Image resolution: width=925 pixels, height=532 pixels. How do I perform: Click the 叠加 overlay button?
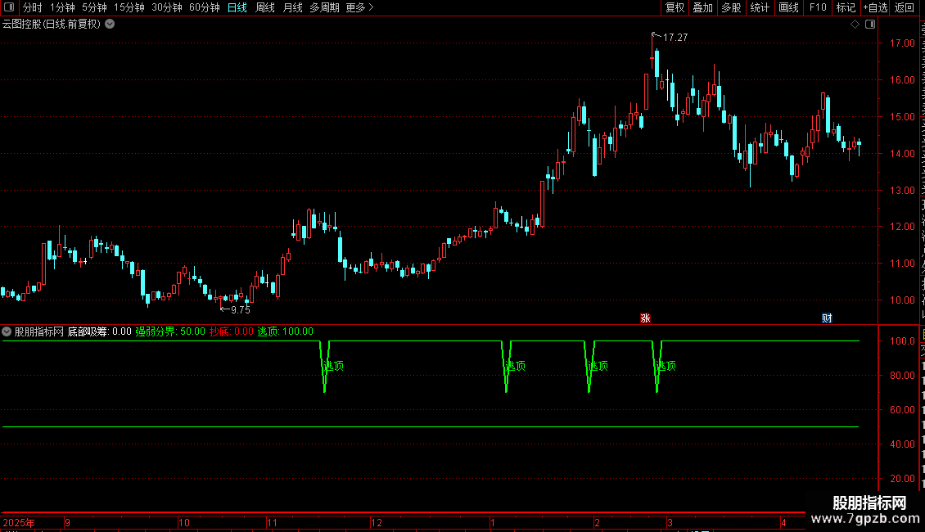(702, 7)
